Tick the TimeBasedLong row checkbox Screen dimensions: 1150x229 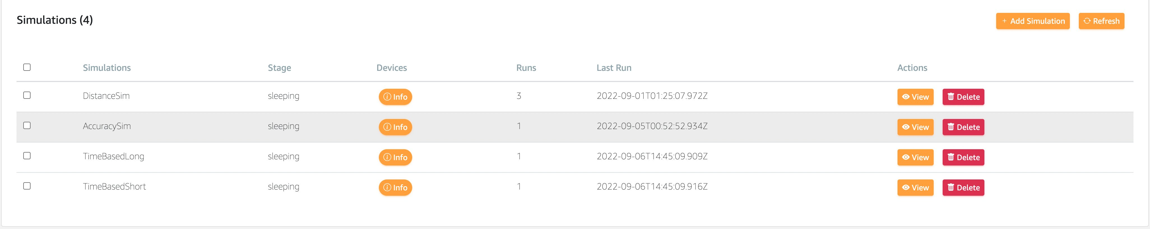27,156
